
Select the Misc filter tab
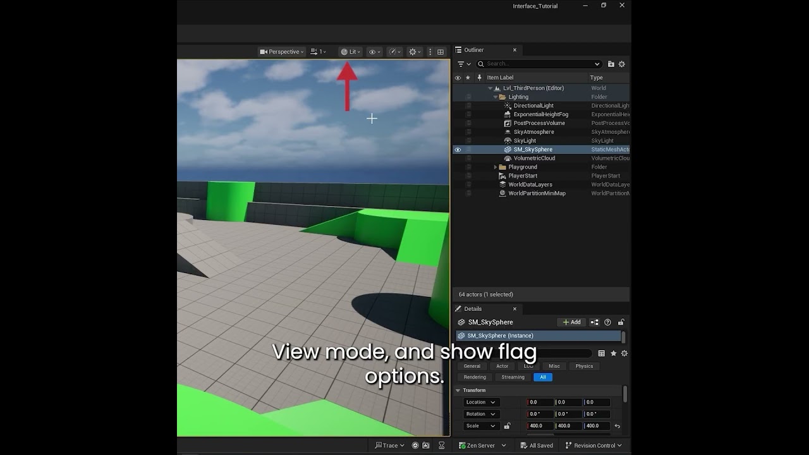coord(554,366)
